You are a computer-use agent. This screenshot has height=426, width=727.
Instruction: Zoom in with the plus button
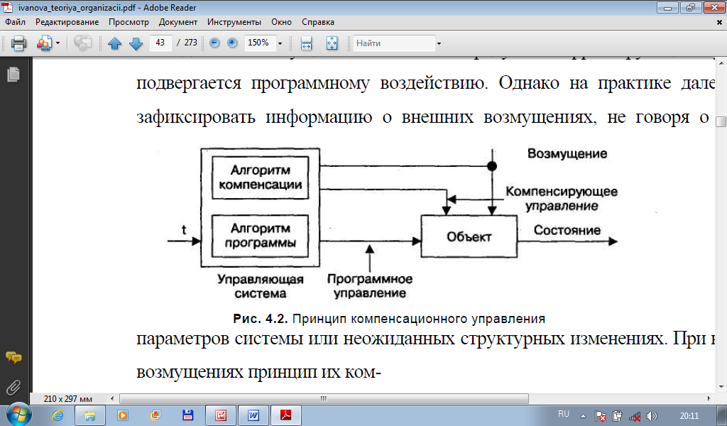[232, 43]
